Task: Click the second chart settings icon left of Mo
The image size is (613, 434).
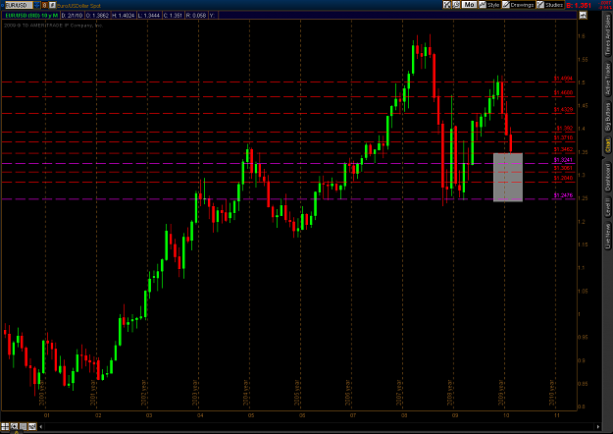Action: click(456, 5)
